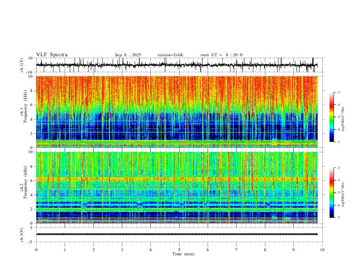Click the ch.2 spectrogram color bar

tap(331, 193)
